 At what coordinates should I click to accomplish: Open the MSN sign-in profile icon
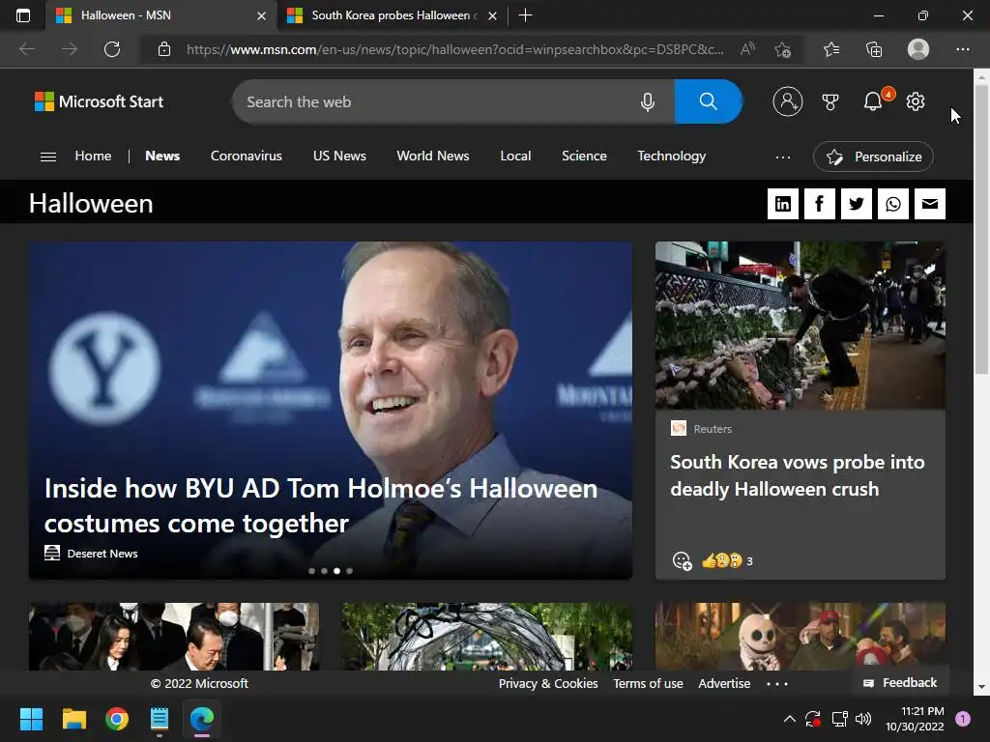coord(787,101)
